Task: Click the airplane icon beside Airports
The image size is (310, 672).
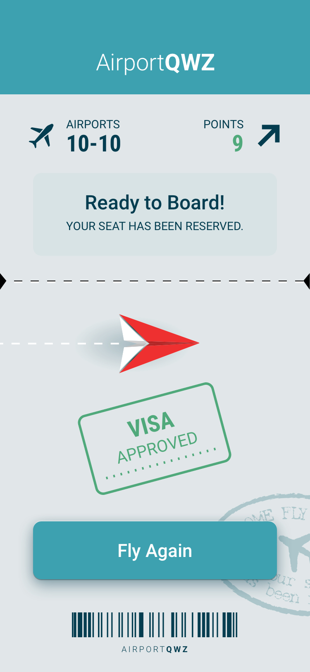Action: click(x=42, y=136)
